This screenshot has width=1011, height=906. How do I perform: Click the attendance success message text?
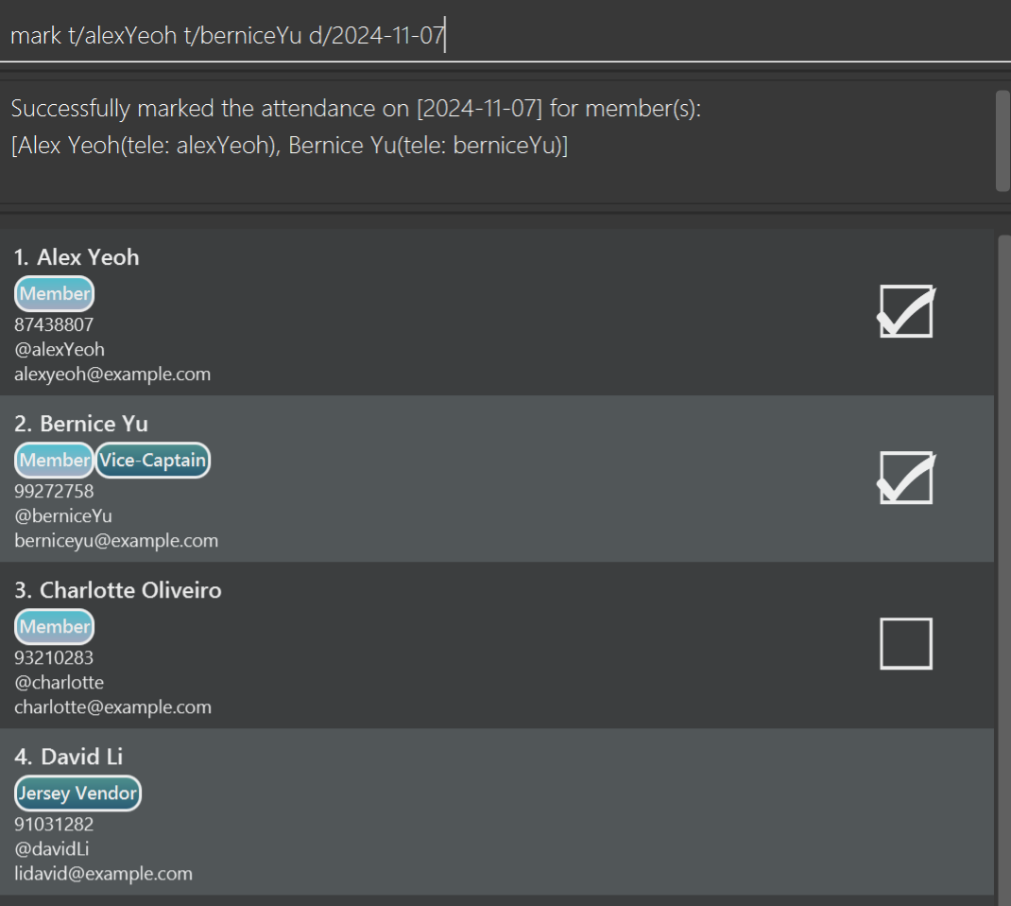point(355,110)
